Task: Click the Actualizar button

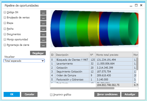Action: pos(130,94)
